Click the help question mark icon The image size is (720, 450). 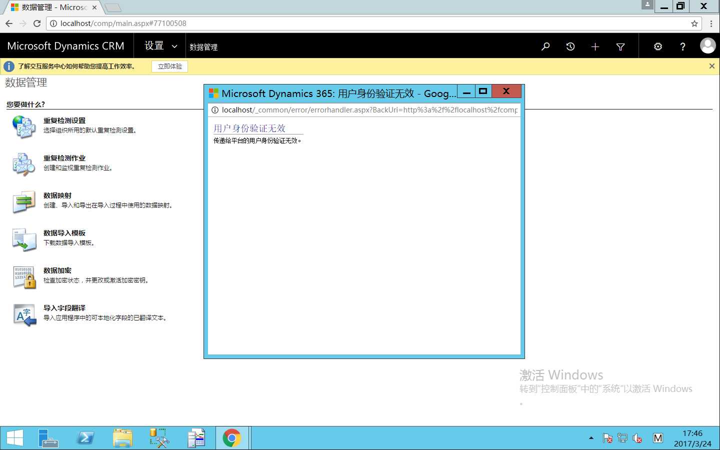pyautogui.click(x=682, y=46)
